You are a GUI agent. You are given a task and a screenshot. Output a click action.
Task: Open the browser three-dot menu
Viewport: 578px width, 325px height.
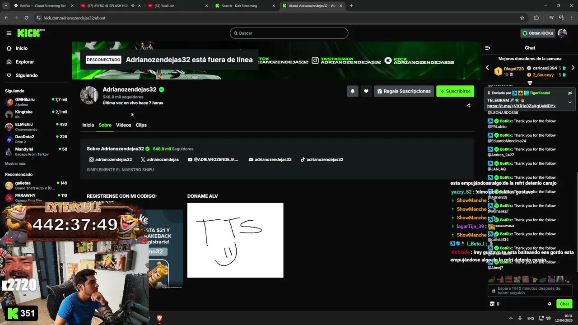click(x=571, y=18)
